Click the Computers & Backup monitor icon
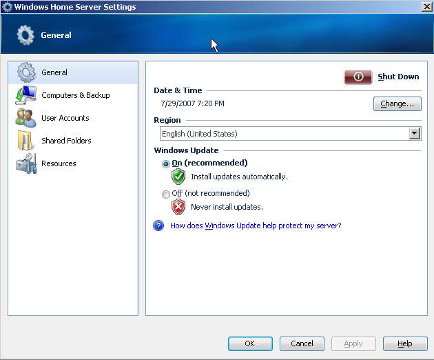The width and height of the screenshot is (434, 360). [26, 95]
